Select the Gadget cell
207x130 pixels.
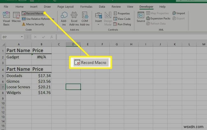19,57
